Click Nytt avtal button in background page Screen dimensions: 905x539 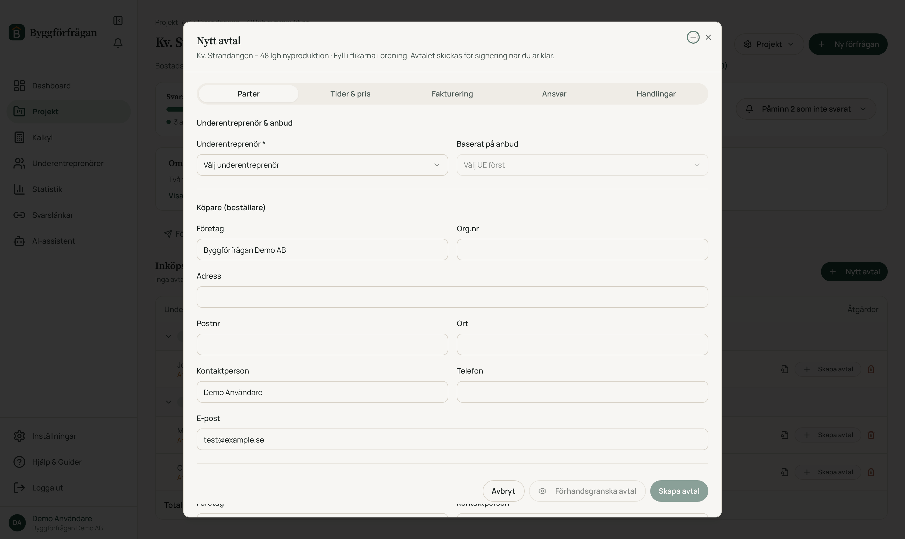tap(854, 272)
